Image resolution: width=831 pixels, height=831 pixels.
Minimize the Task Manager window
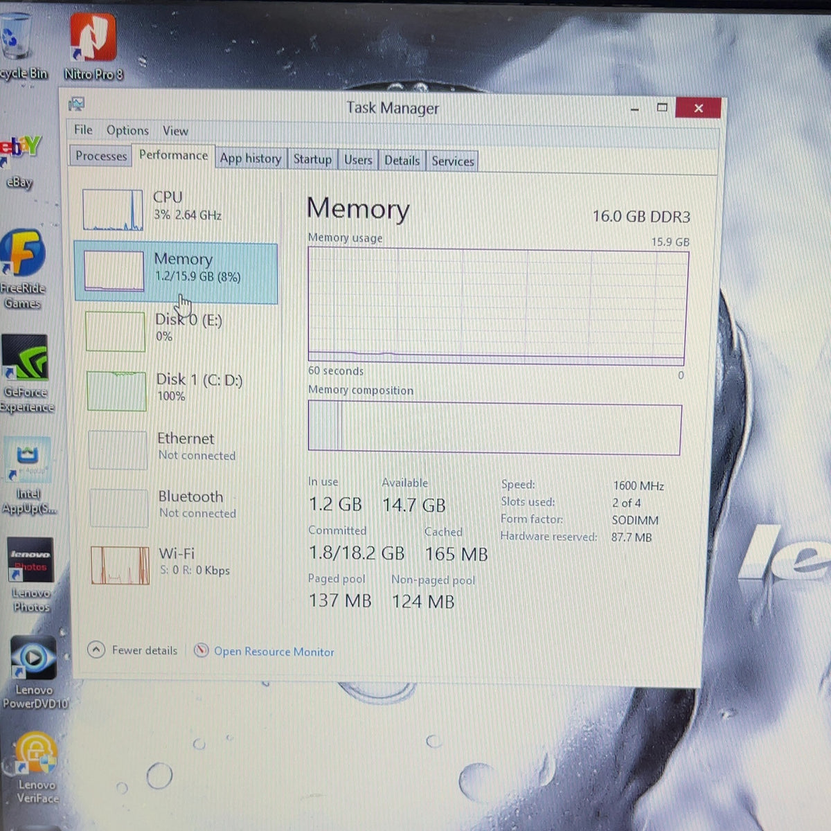[x=634, y=109]
